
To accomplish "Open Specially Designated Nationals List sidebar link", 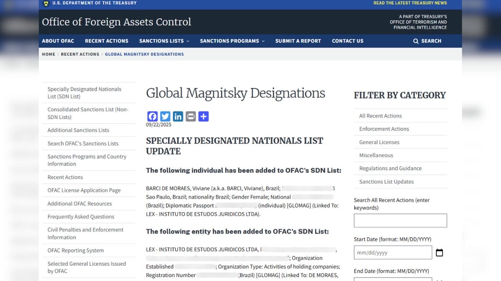I will coord(84,93).
